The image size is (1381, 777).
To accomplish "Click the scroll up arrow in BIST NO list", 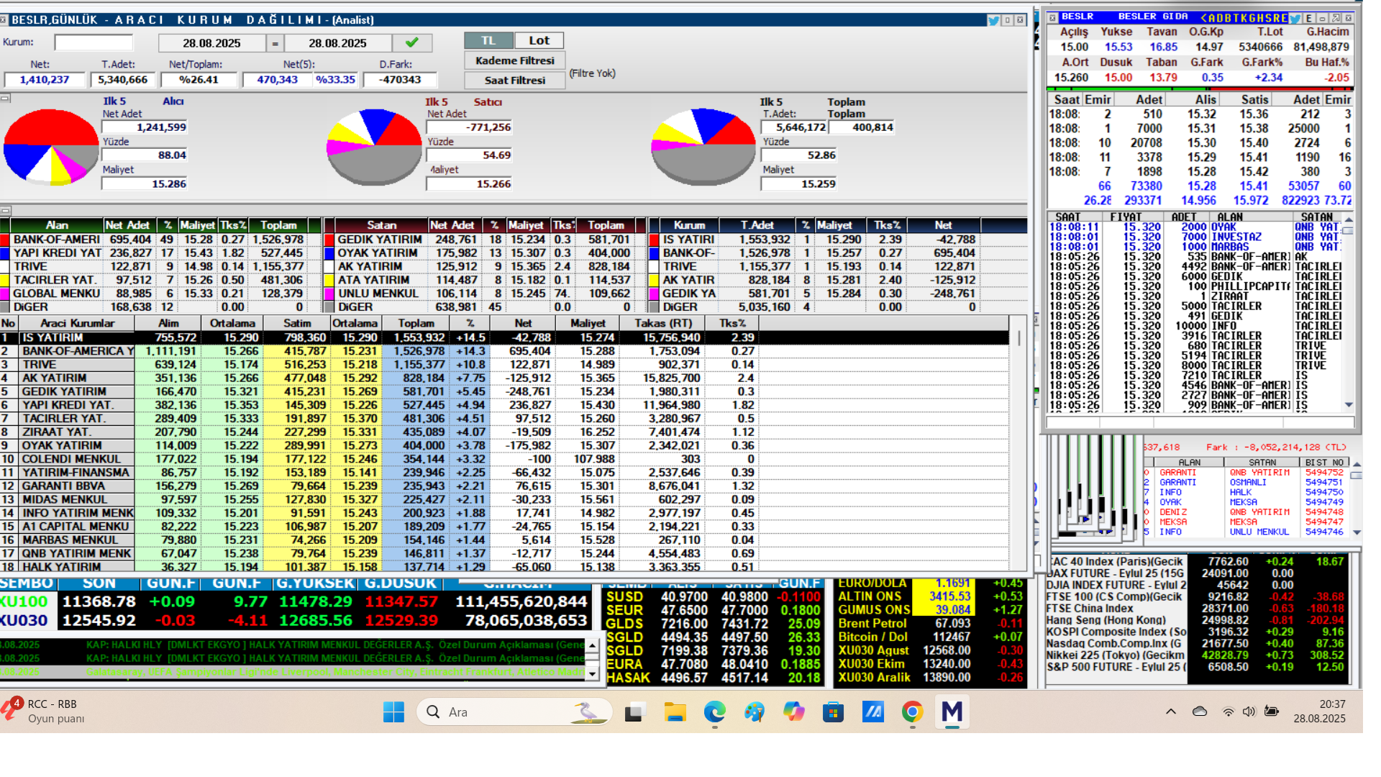I will point(1357,463).
